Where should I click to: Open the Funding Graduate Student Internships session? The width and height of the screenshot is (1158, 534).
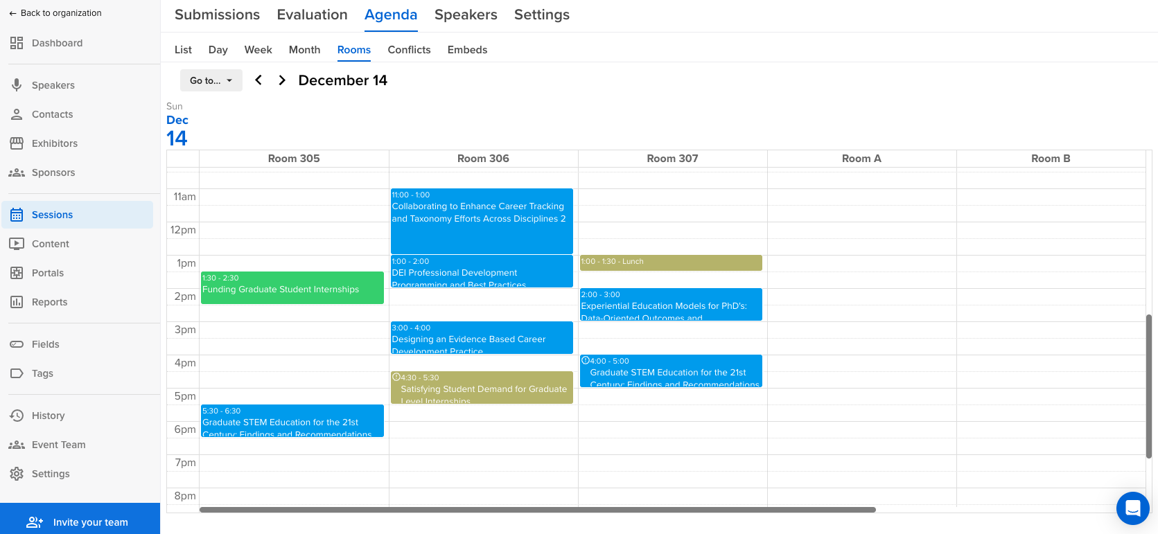tap(292, 288)
